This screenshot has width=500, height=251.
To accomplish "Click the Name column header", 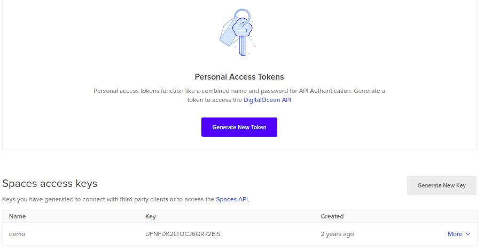I will [18, 216].
